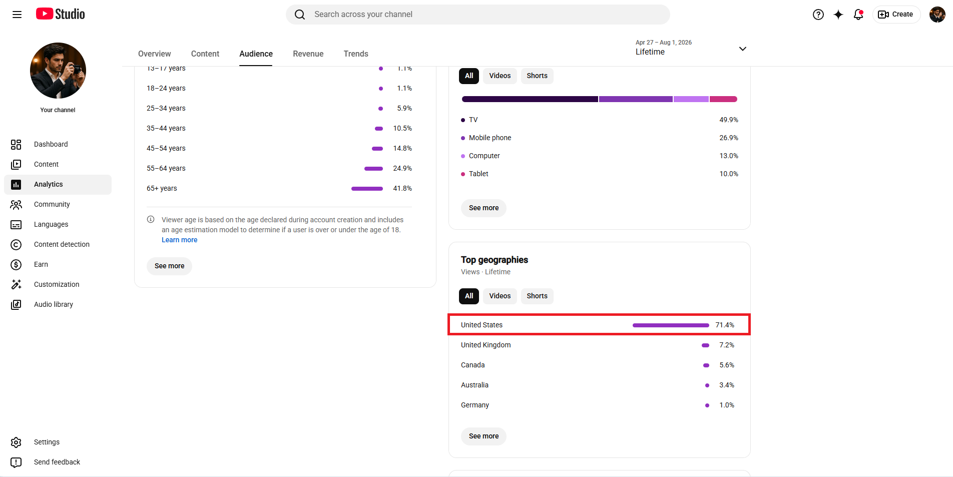The height and width of the screenshot is (477, 953).
Task: Switch to the Overview tab
Action: tap(154, 54)
